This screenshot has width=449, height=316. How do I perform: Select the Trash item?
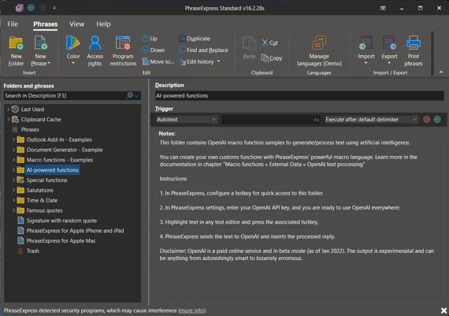(x=33, y=251)
